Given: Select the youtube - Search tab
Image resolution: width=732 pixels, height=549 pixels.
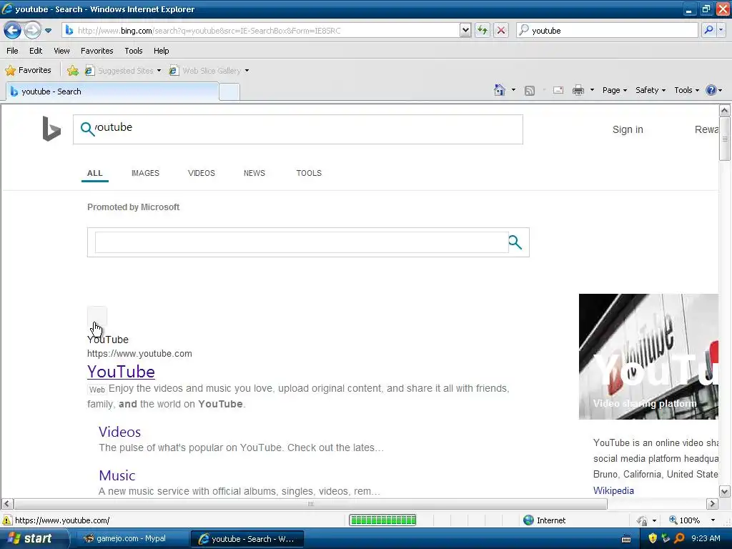Looking at the screenshot, I should pos(112,91).
